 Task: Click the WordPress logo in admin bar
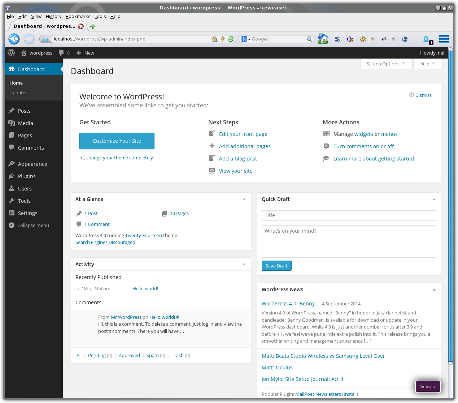tap(11, 53)
